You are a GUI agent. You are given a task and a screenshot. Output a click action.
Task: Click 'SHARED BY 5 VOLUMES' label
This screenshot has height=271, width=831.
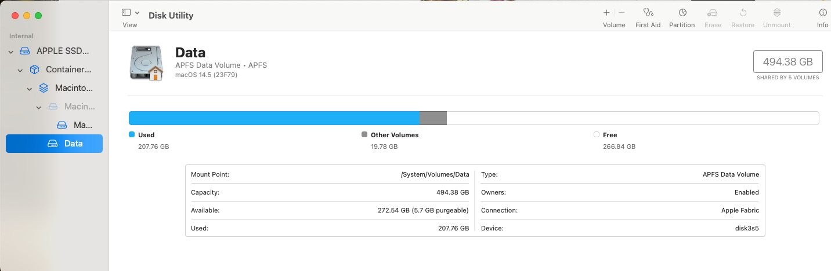click(x=787, y=78)
